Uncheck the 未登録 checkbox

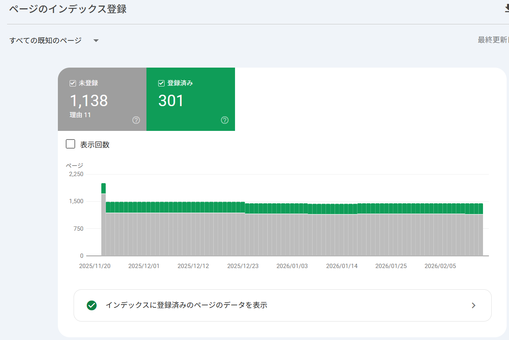click(x=72, y=83)
